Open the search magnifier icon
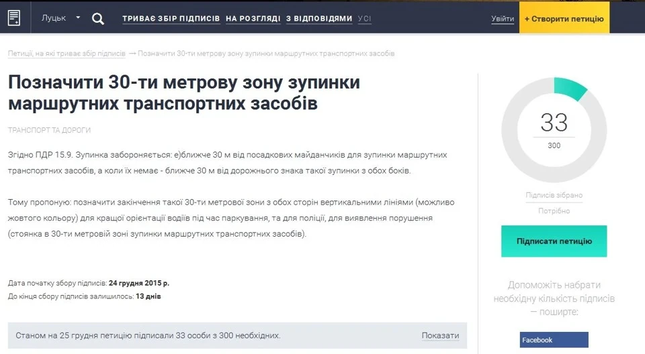The width and height of the screenshot is (645, 354). pos(97,19)
